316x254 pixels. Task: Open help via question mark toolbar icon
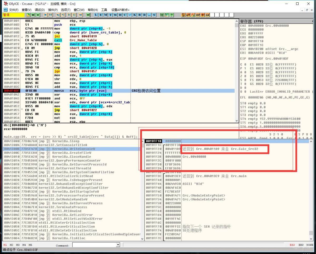tap(171, 15)
